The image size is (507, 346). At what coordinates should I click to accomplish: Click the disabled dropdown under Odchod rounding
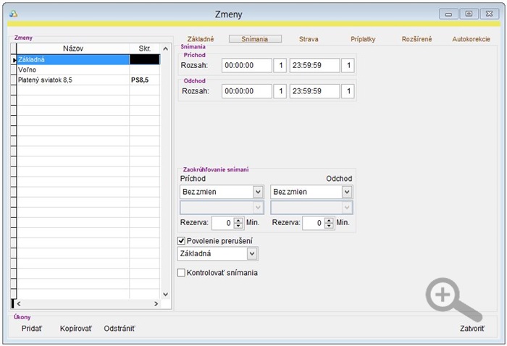[311, 208]
